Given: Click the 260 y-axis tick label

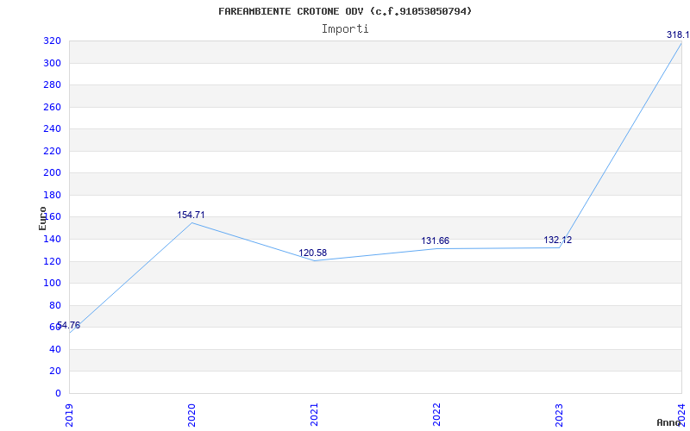Looking at the screenshot, I should click(x=52, y=107).
